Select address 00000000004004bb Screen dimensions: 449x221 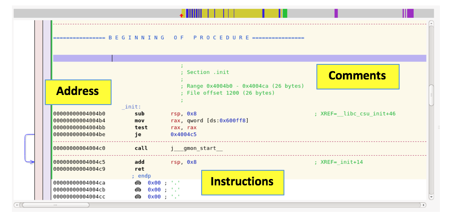(79, 127)
